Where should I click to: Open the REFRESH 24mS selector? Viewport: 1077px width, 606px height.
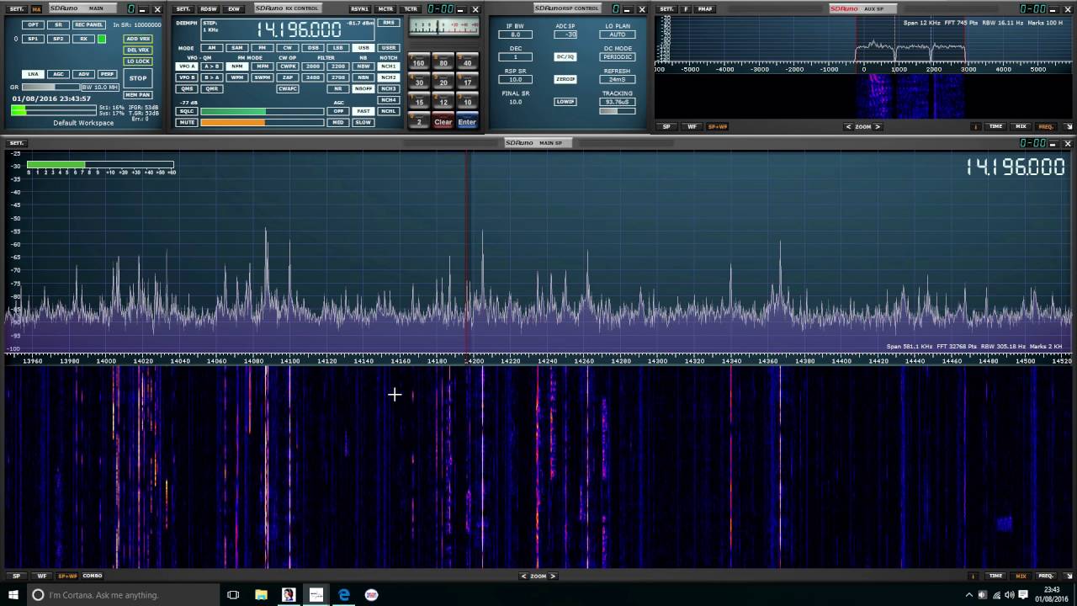[x=617, y=79]
